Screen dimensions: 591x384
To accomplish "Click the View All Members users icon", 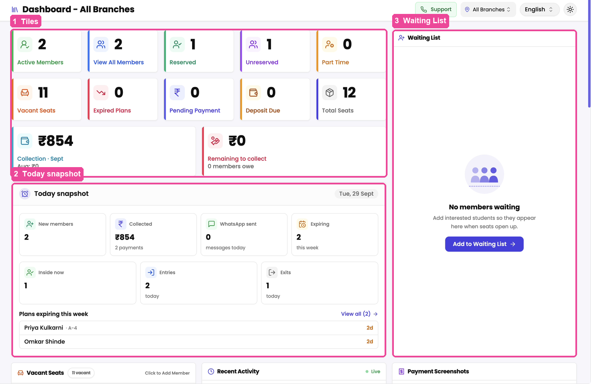I will [x=101, y=44].
